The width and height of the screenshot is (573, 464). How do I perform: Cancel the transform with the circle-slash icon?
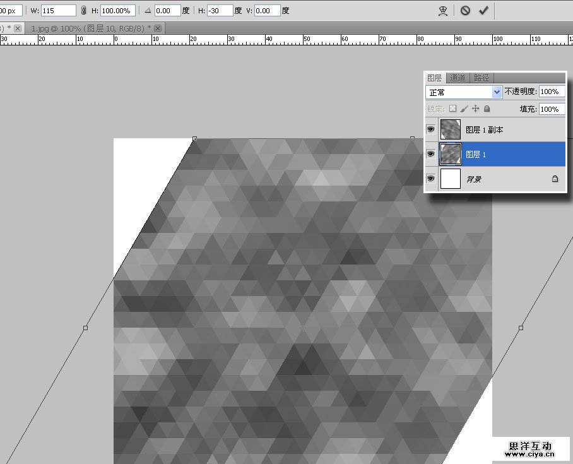point(465,11)
